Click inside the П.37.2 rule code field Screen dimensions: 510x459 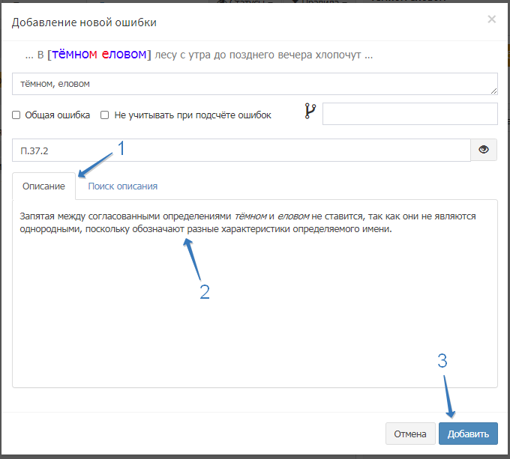[240, 150]
